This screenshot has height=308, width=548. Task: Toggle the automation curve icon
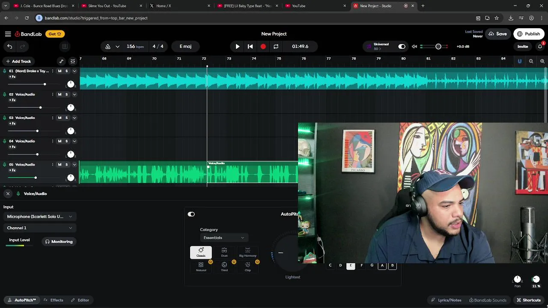[61, 61]
